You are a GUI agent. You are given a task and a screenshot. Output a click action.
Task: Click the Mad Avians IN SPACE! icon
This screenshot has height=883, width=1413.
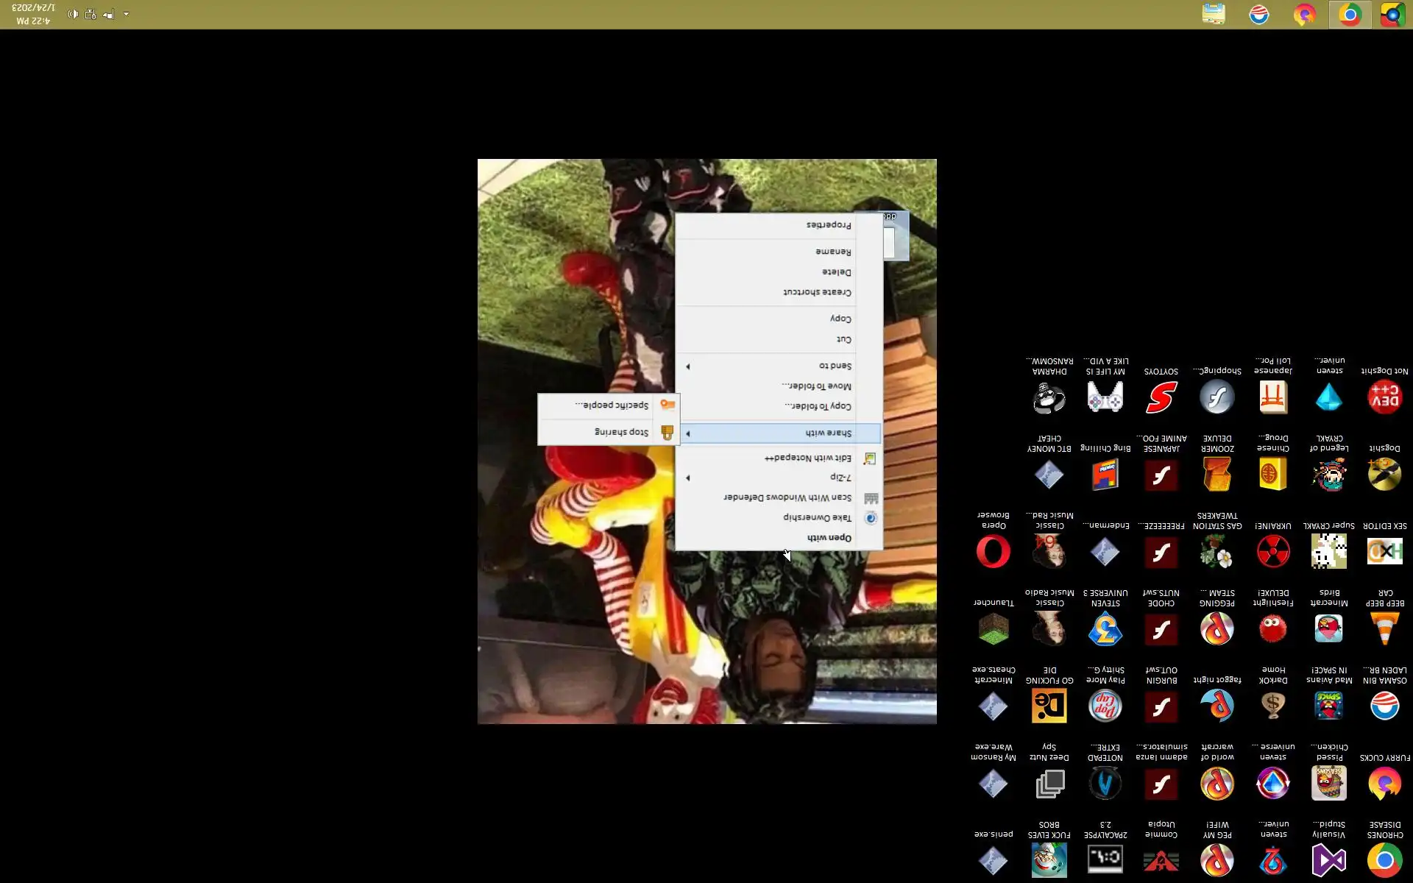1328,706
